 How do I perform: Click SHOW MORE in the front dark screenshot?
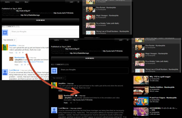[x=90, y=58]
